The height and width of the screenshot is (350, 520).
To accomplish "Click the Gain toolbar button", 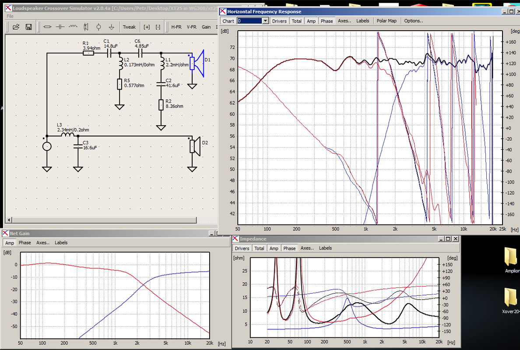I will (x=206, y=27).
